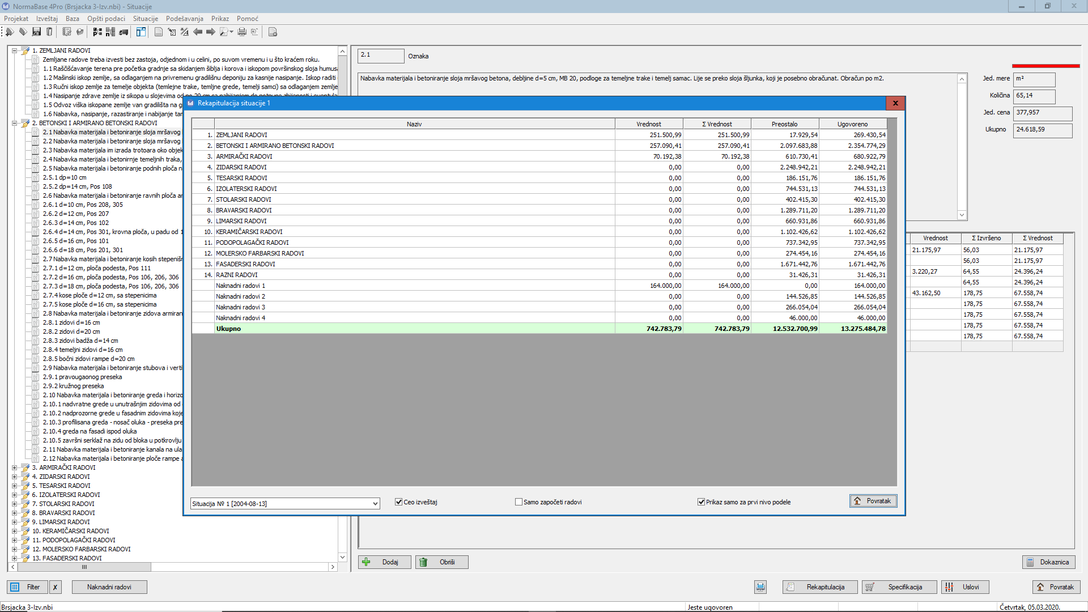
Task: Uncheck the Ceo izveštaj checkbox
Action: click(x=399, y=502)
